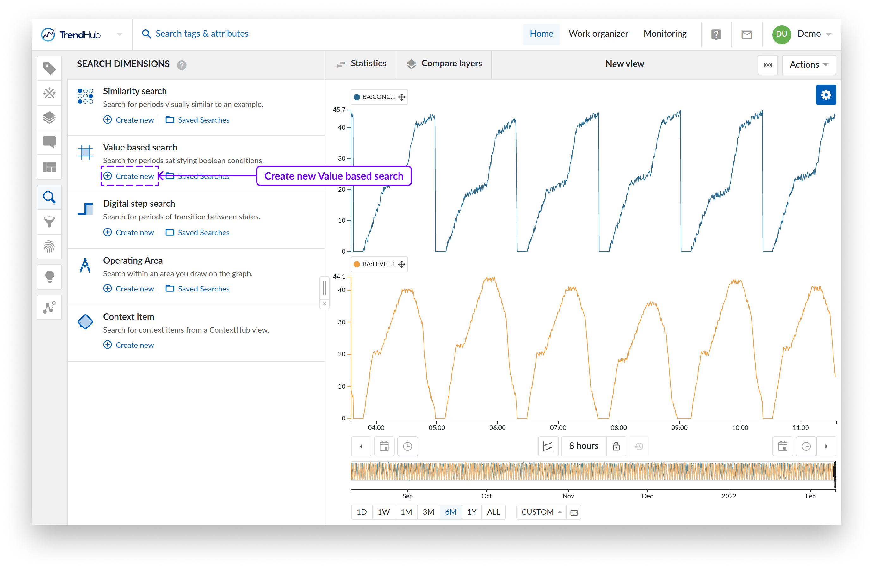The height and width of the screenshot is (569, 873).
Task: Open the mail envelope icon
Action: pos(746,34)
